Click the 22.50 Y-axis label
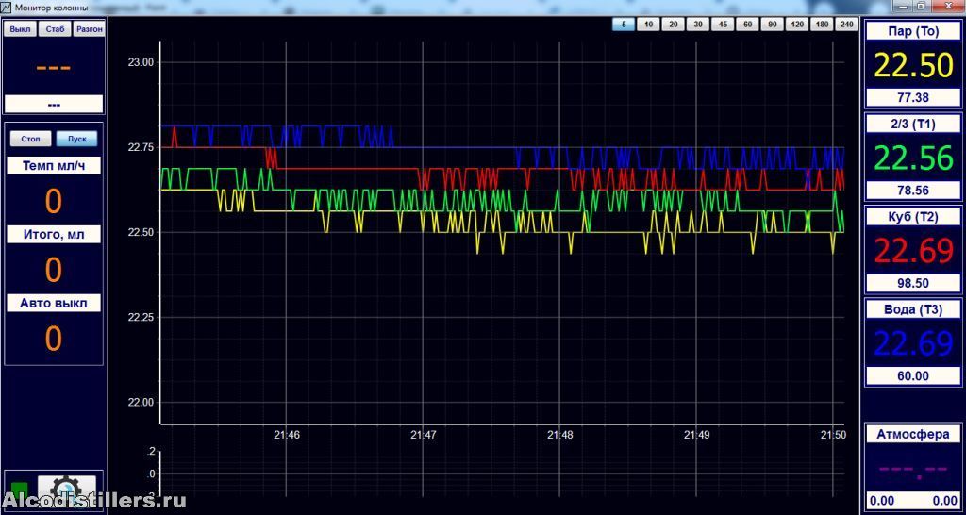The width and height of the screenshot is (966, 515). click(x=140, y=232)
